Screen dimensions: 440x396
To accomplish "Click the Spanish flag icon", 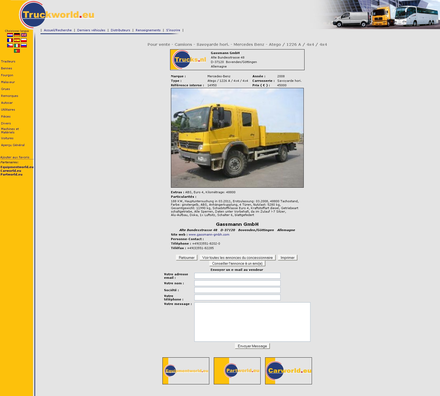I will [x=17, y=40].
